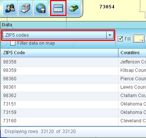Image resolution: width=146 pixels, height=138 pixels.
Task: Click the green car routing icon
Action: 73,8
